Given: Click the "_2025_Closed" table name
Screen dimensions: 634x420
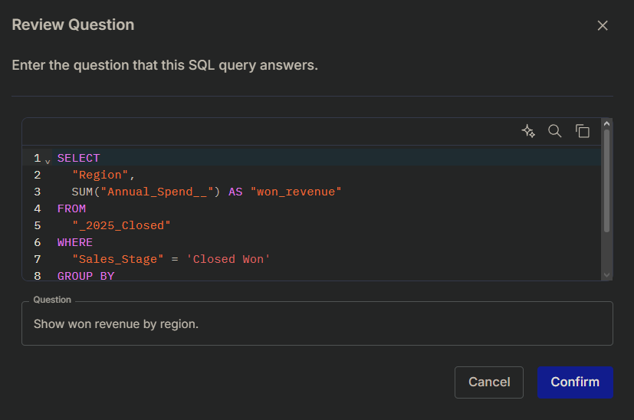Looking at the screenshot, I should click(121, 225).
